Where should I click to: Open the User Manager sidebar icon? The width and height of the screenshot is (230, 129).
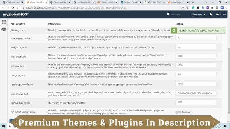point(4,29)
